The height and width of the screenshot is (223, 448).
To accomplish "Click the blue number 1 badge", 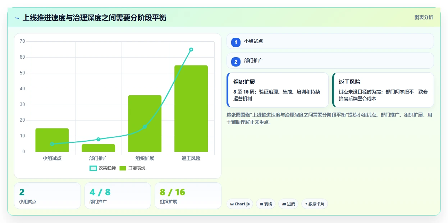I will pyautogui.click(x=236, y=42).
